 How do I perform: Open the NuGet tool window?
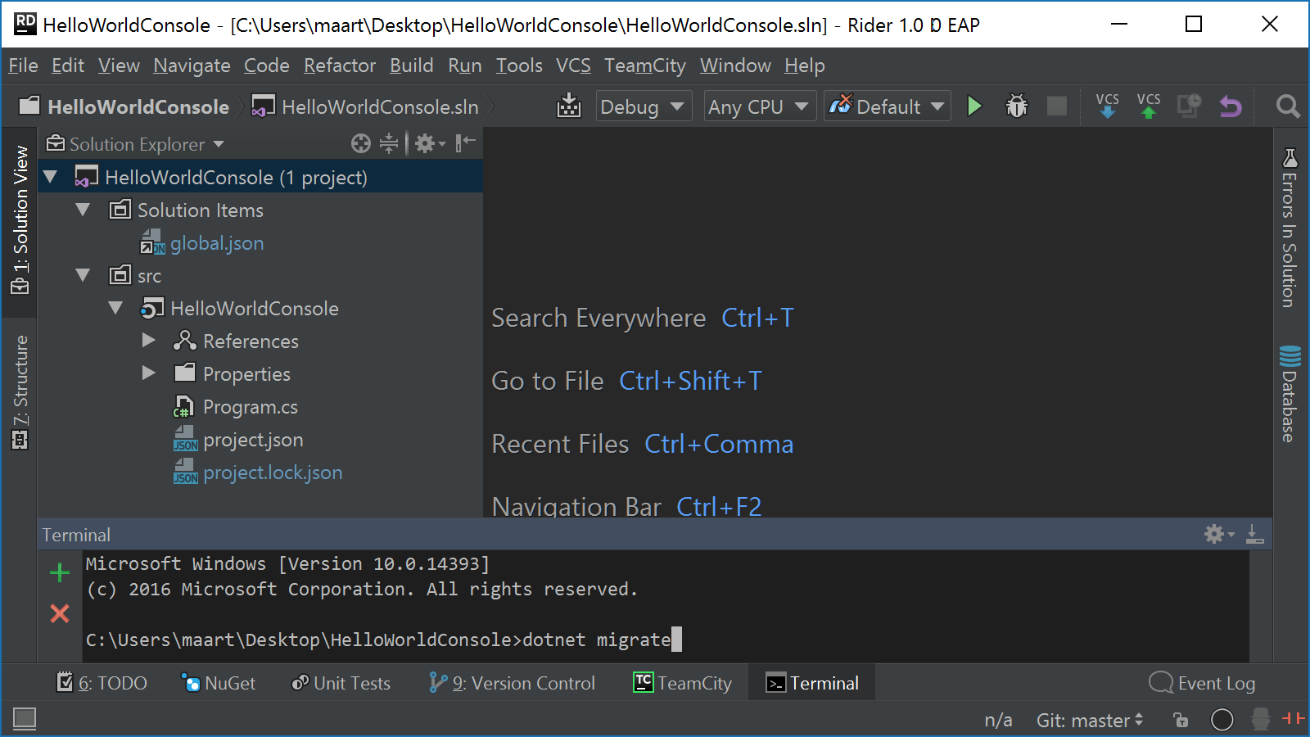(x=219, y=683)
